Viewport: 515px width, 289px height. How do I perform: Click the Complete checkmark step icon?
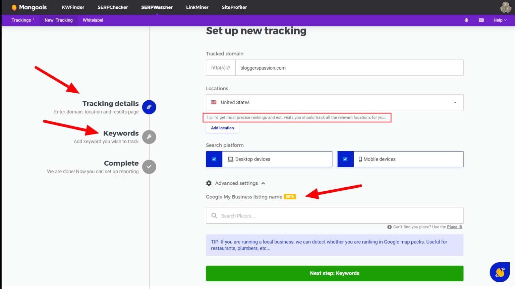(x=149, y=167)
